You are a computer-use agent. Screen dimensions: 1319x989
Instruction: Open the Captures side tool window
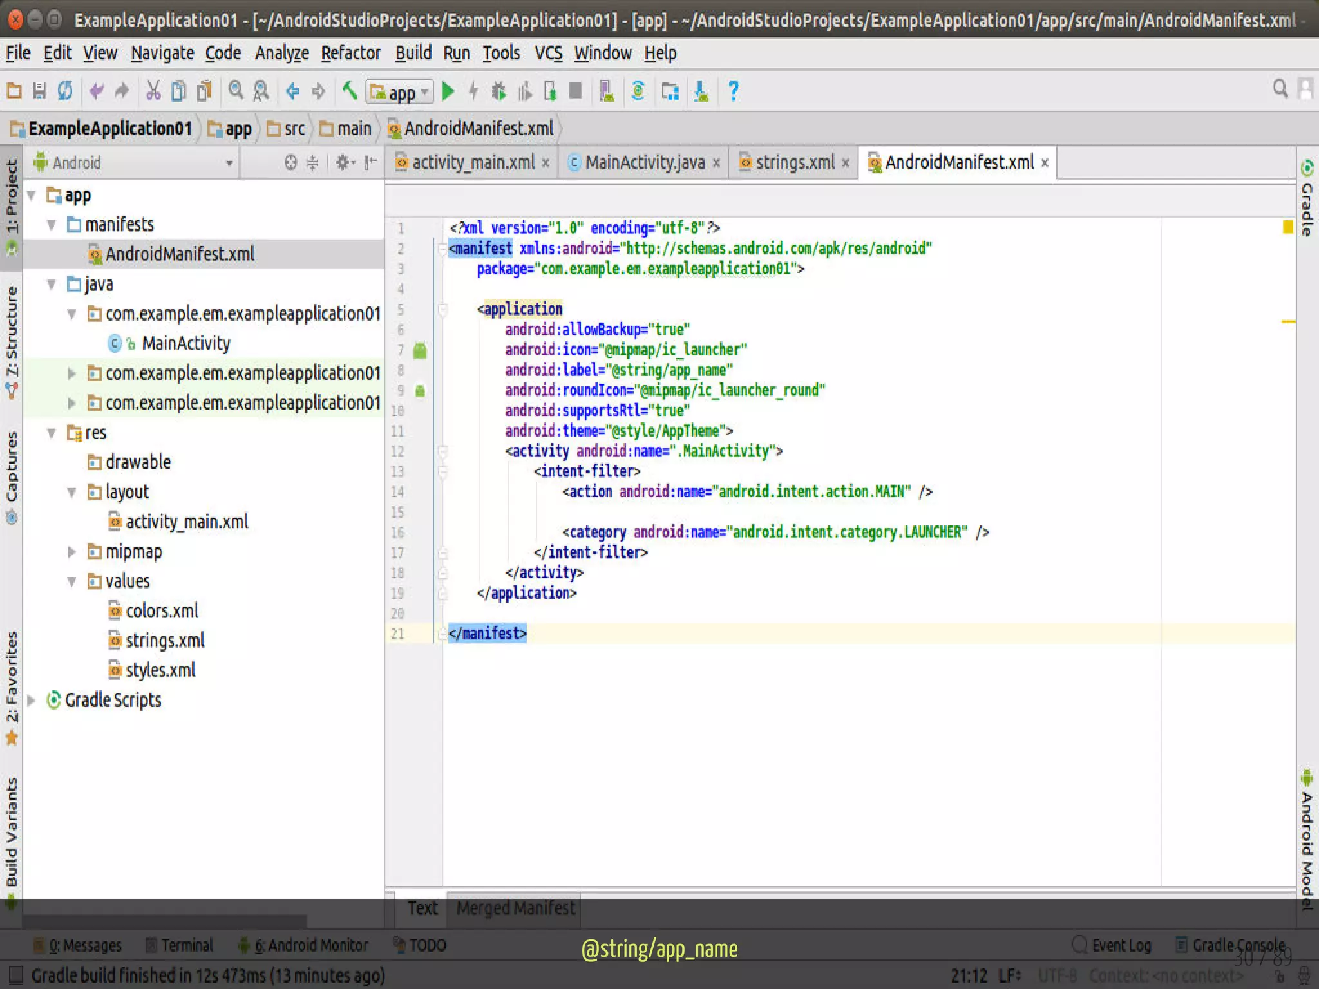(12, 478)
